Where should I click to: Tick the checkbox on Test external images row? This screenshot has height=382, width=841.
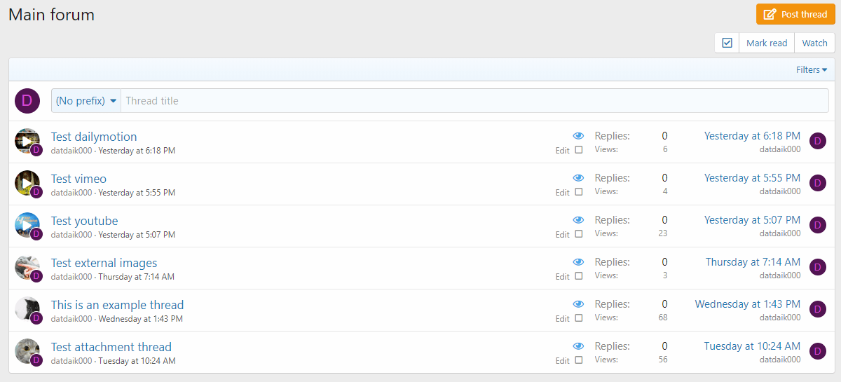tap(579, 276)
